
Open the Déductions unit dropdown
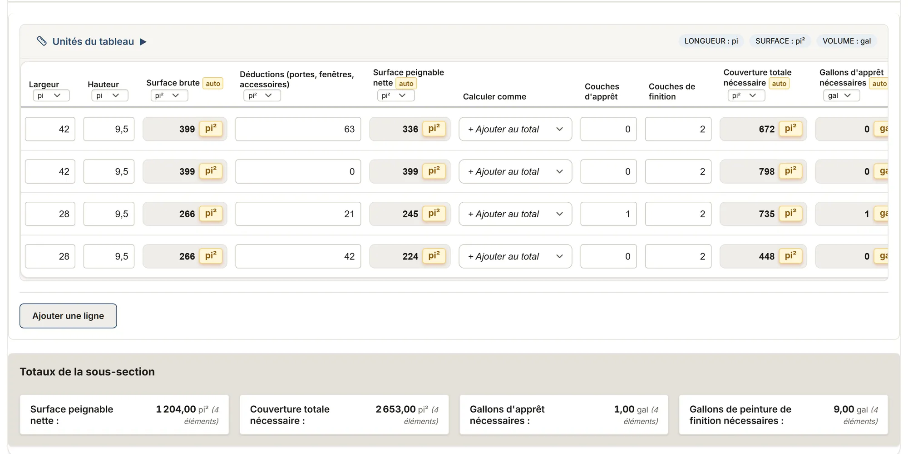(x=262, y=95)
